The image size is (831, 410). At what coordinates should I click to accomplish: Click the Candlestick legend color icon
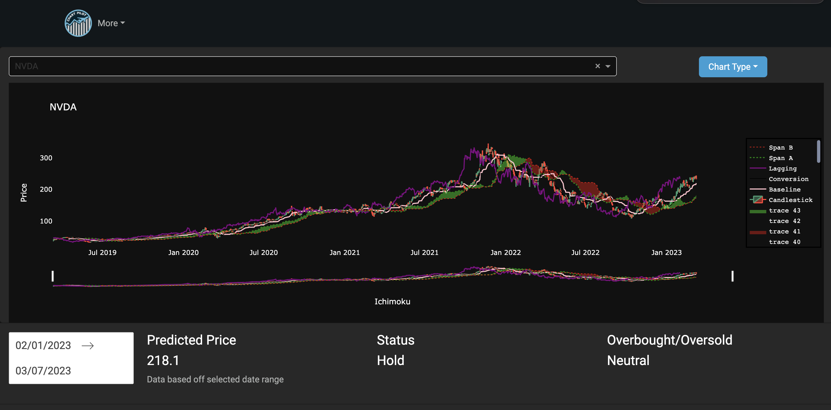[758, 200]
